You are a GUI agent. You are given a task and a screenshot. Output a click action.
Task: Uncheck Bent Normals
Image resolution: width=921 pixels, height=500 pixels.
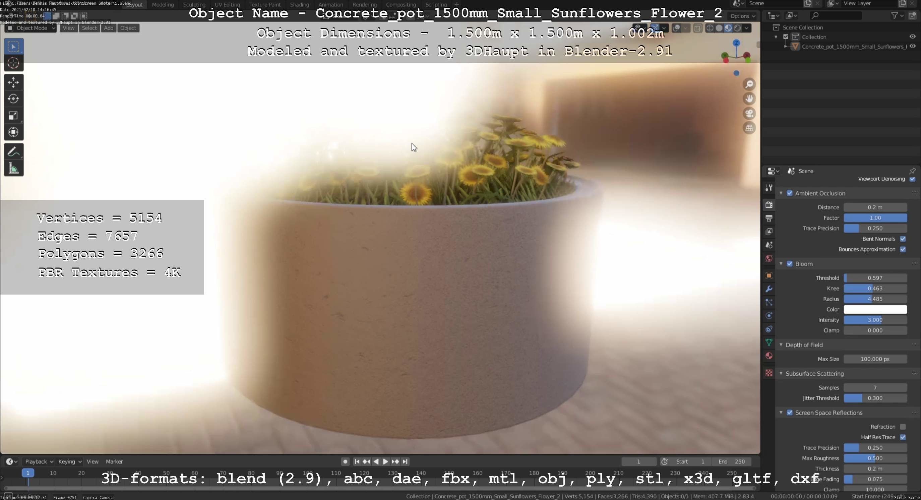point(903,239)
